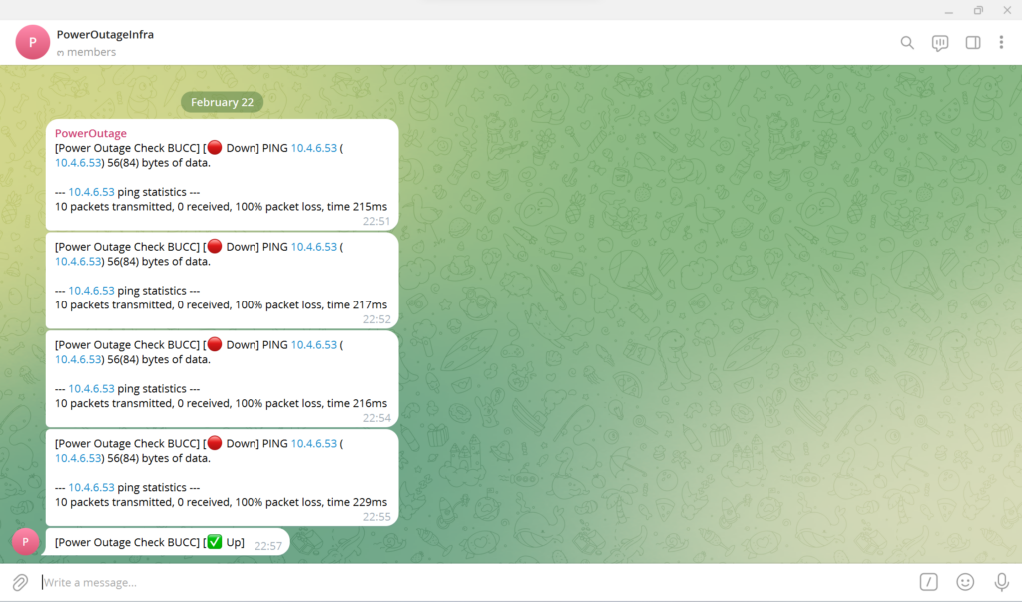Open IP link in 22:55 ping statistics line
Image resolution: width=1022 pixels, height=602 pixels.
[x=91, y=488]
